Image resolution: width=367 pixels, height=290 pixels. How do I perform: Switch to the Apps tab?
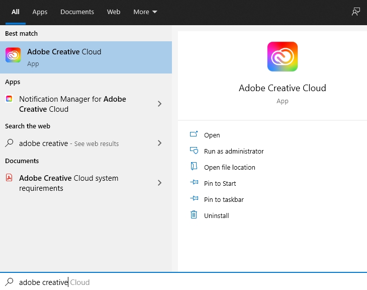40,12
